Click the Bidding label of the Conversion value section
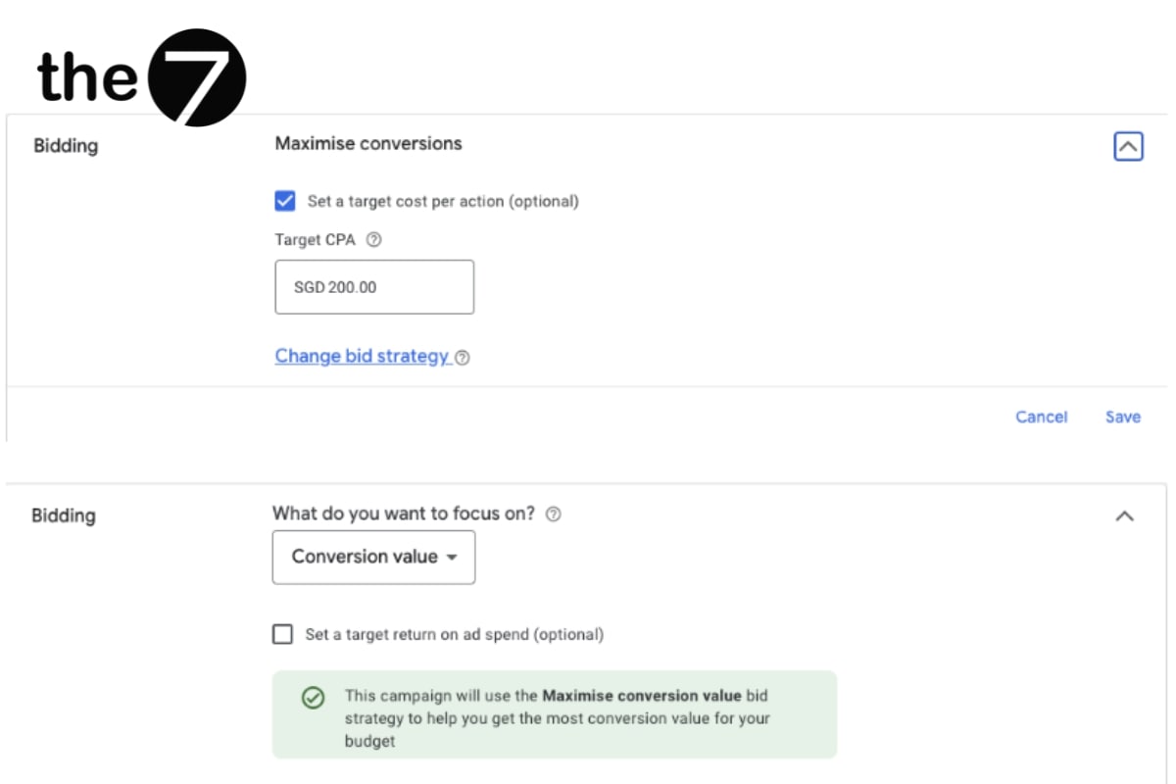This screenshot has width=1176, height=784. (x=64, y=515)
